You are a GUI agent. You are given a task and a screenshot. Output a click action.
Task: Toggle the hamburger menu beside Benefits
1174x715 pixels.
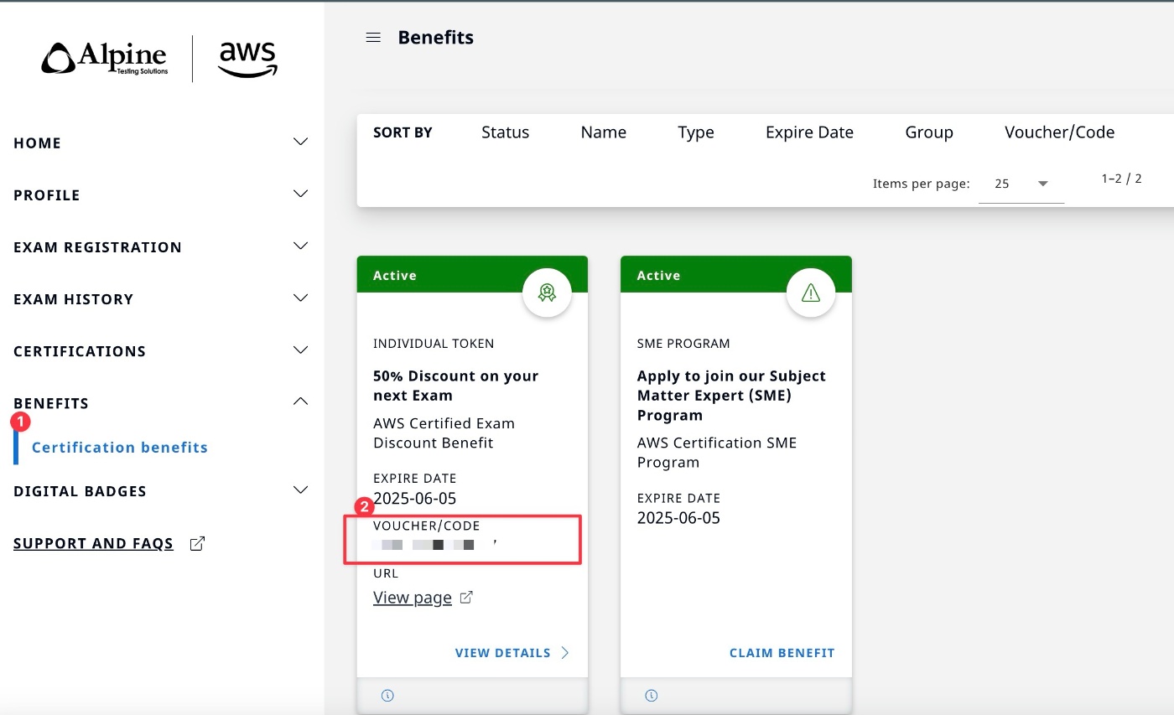point(374,38)
